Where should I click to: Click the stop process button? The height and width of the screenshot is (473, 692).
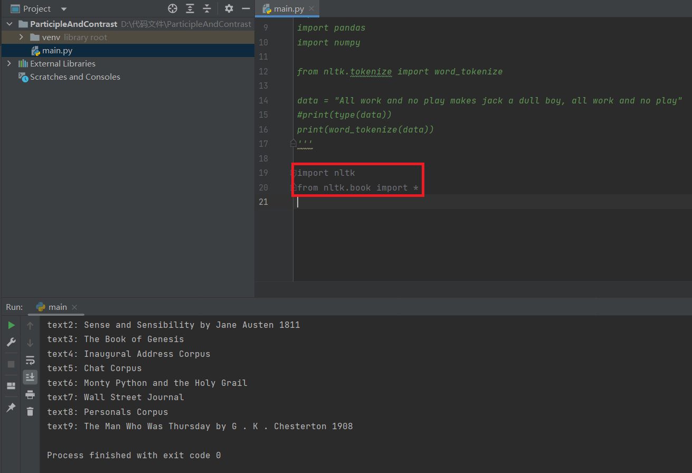pyautogui.click(x=11, y=364)
